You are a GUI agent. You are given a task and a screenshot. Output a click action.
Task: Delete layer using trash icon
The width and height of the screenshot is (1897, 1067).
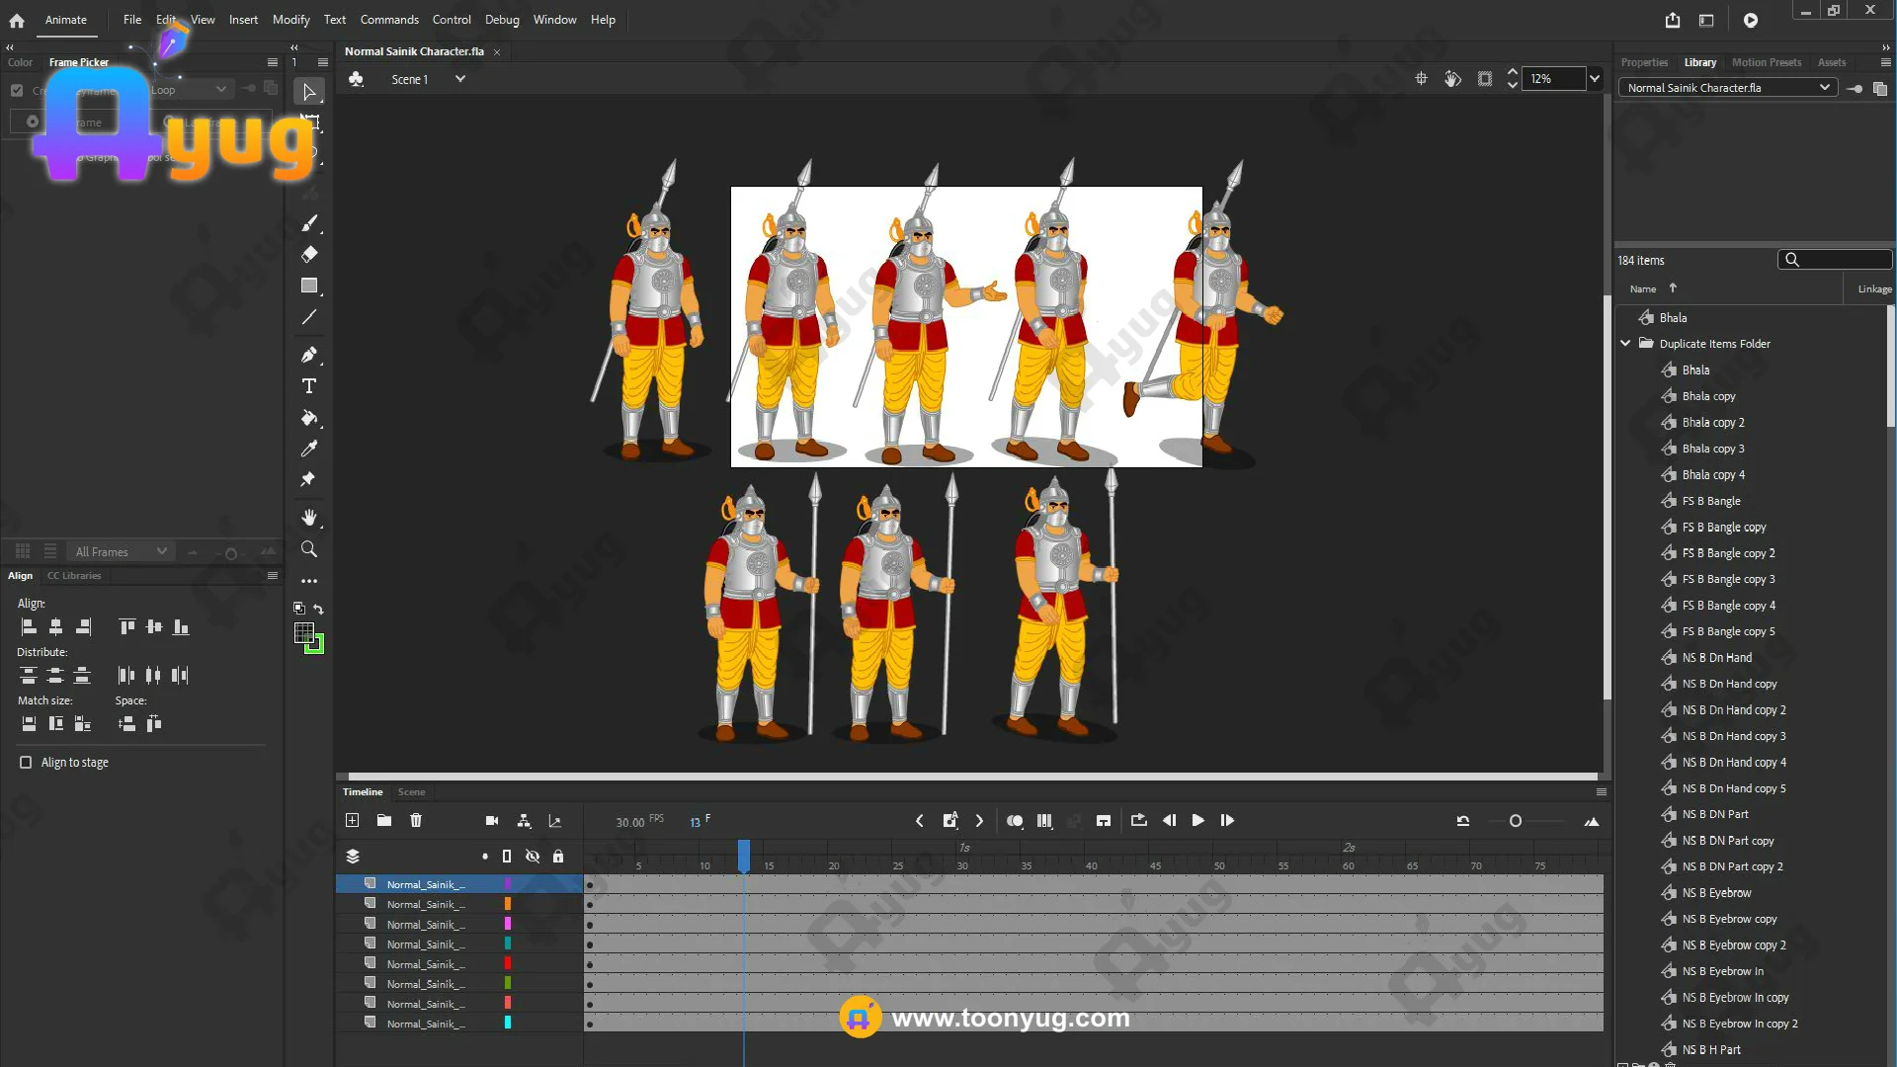pos(416,820)
